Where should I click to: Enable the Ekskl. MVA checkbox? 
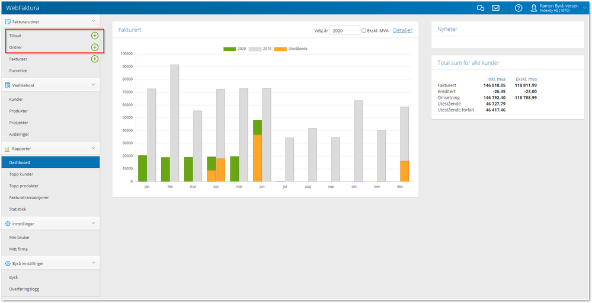(x=364, y=31)
